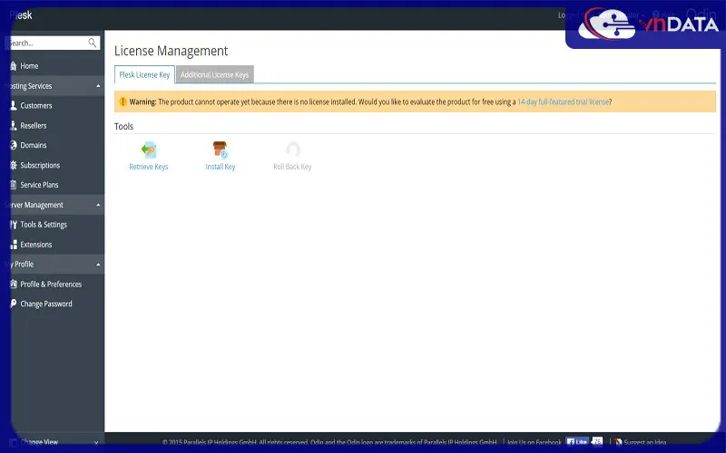726x453 pixels.
Task: Click the Roll Back Key icon
Action: point(292,149)
